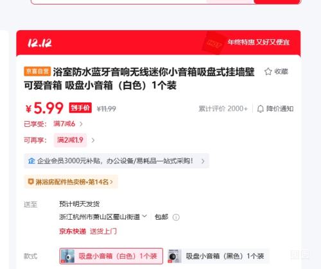
Task: Expand the 满7减6 applied discount chevron
Action: point(81,124)
